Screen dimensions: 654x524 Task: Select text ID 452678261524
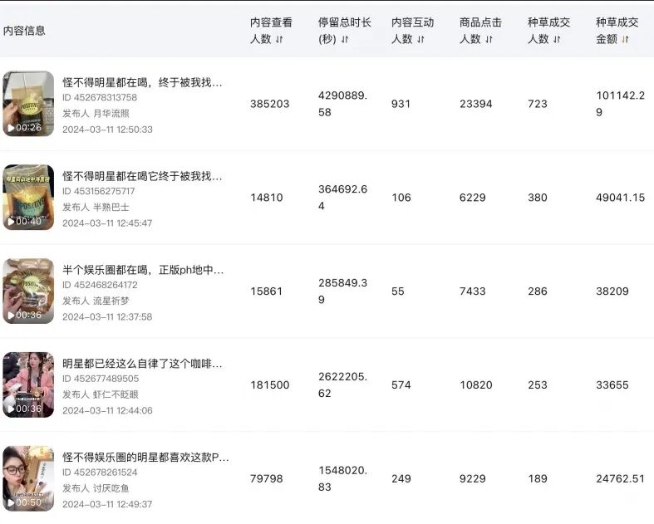click(100, 473)
